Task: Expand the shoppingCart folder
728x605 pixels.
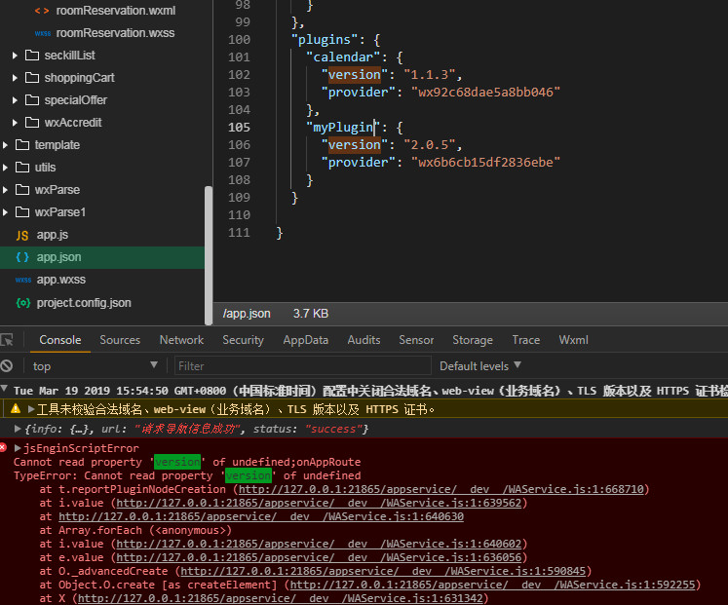Action: 16,78
